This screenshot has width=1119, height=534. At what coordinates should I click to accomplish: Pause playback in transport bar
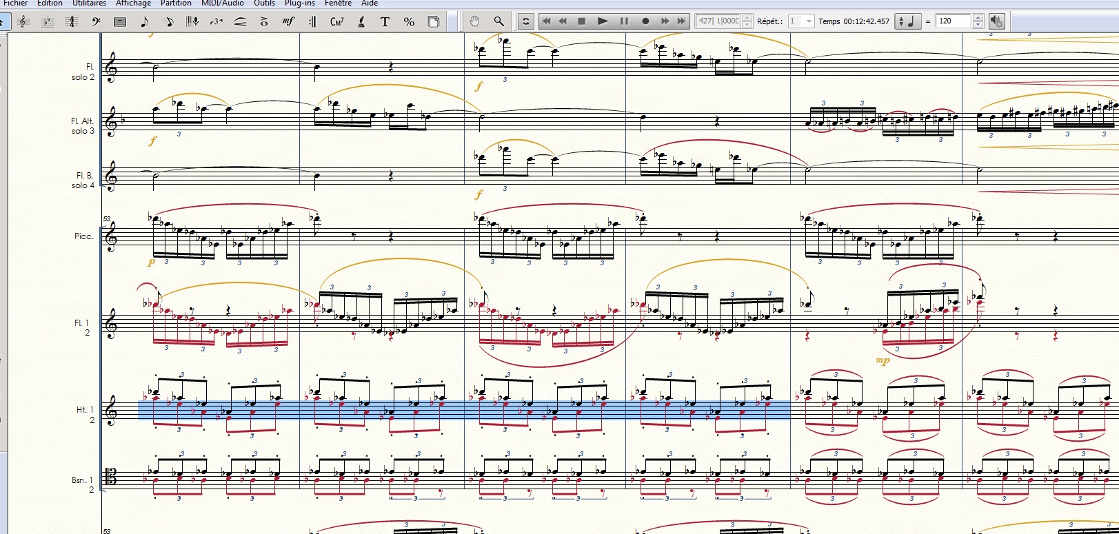coord(624,21)
